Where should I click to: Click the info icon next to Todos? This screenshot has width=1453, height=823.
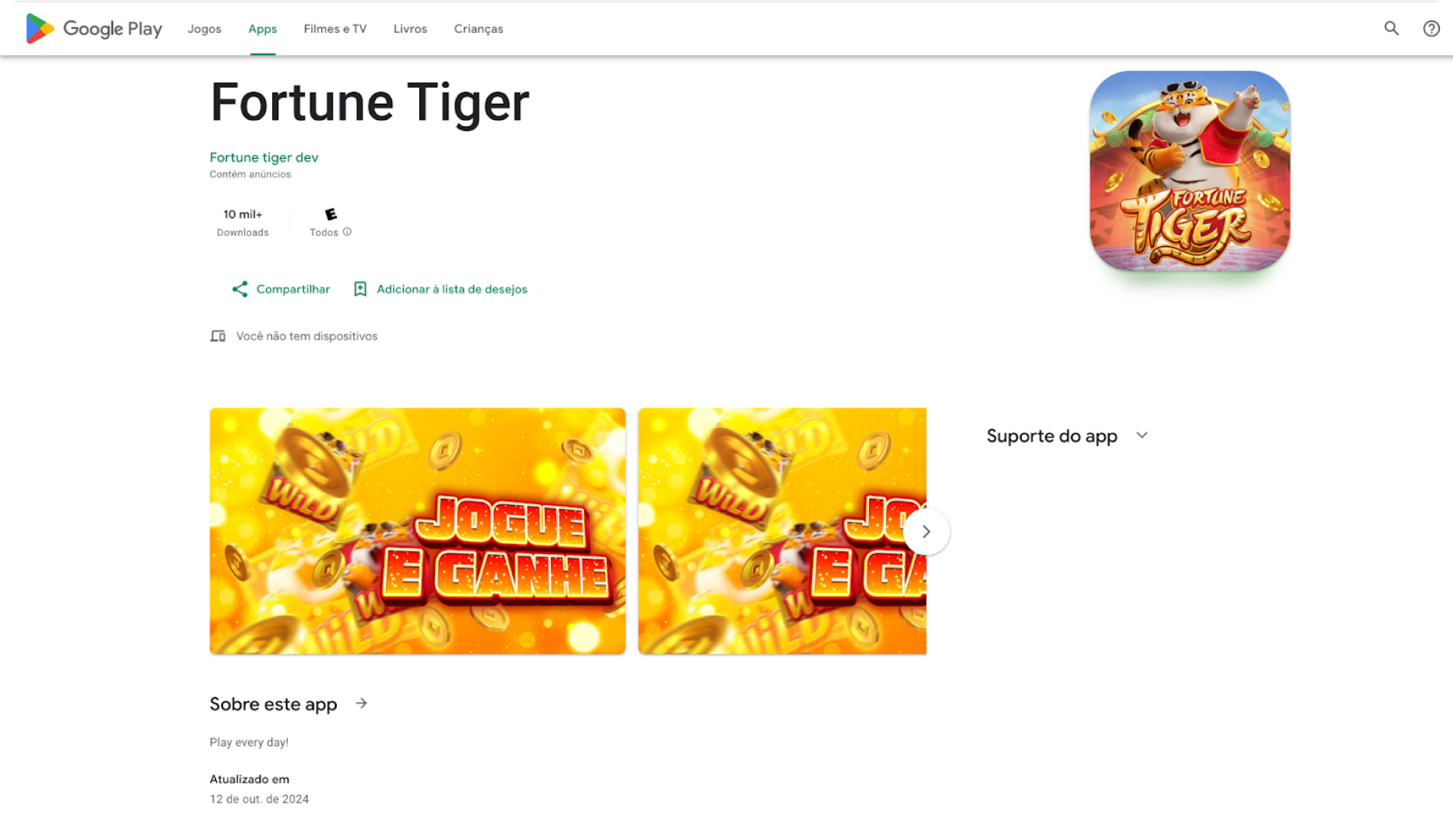click(348, 231)
